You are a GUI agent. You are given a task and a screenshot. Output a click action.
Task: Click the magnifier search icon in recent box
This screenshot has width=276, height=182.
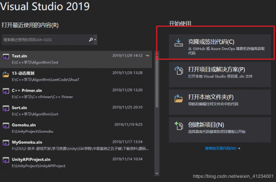[x=91, y=40]
